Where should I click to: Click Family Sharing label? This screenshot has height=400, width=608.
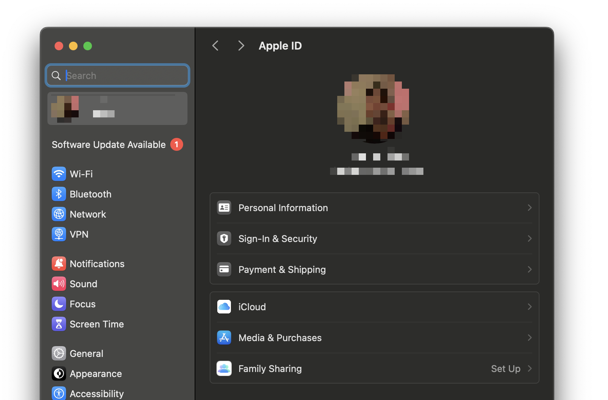tap(270, 369)
